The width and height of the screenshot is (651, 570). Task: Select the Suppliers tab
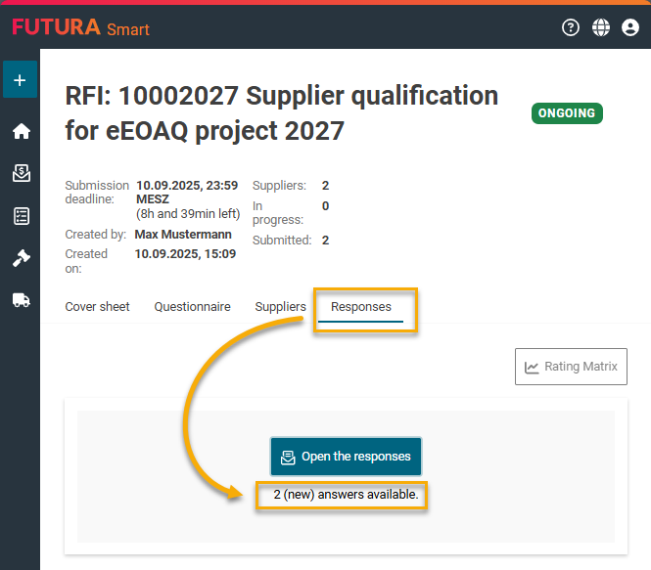pyautogui.click(x=280, y=307)
